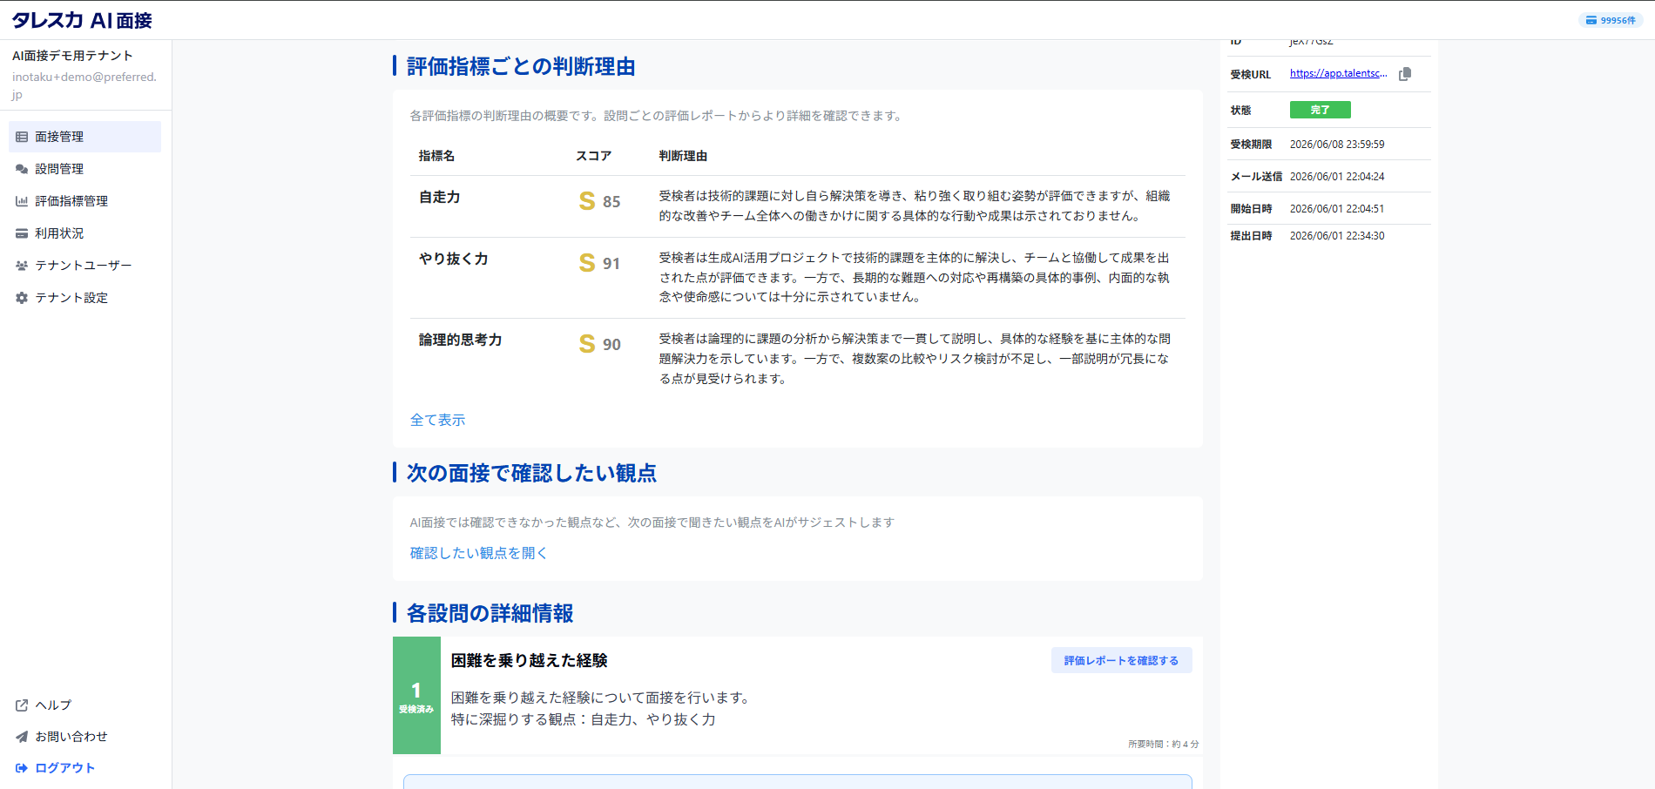This screenshot has height=789, width=1655.
Task: Click the ヘルプ external link icon
Action: pos(22,705)
